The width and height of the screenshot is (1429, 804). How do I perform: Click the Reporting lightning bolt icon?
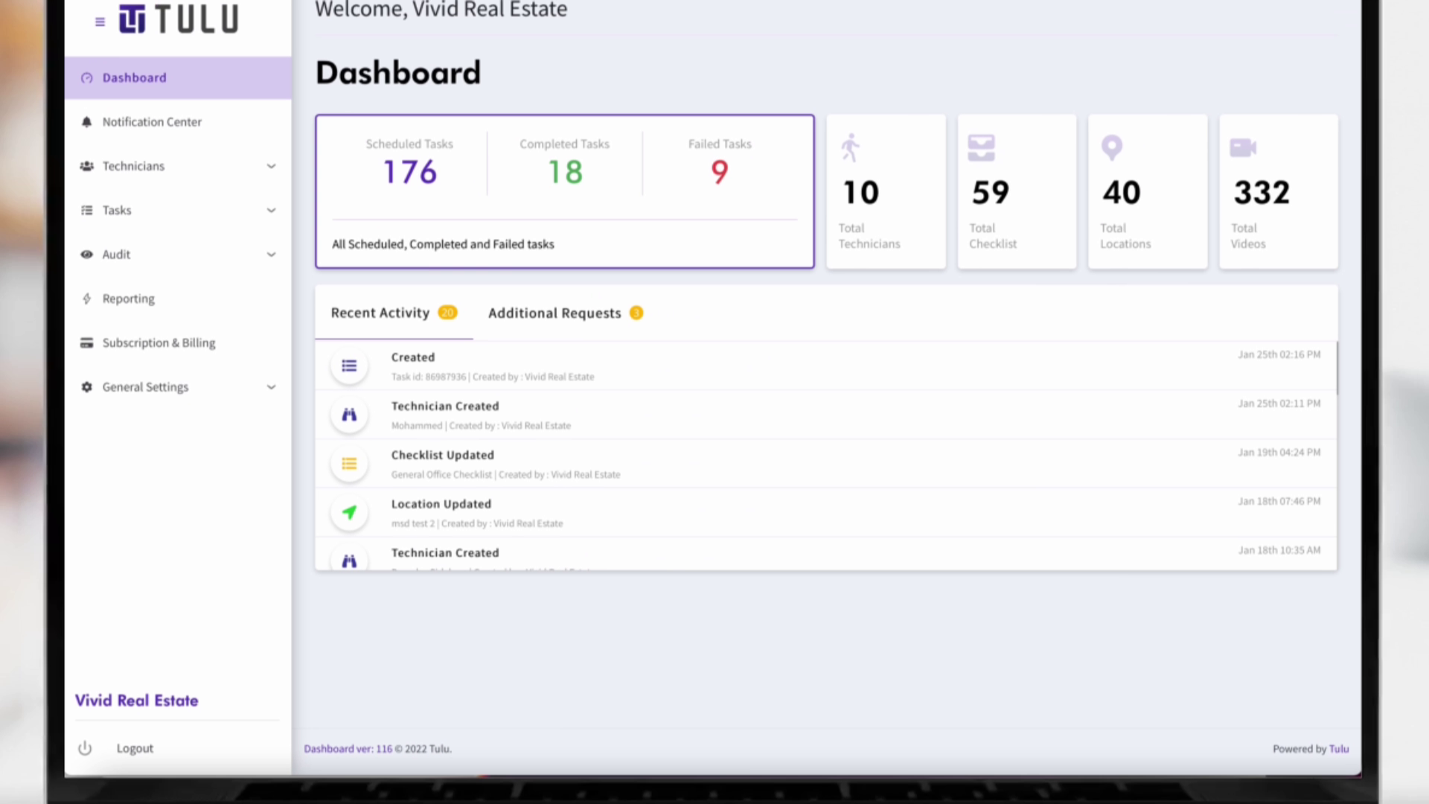click(x=87, y=299)
